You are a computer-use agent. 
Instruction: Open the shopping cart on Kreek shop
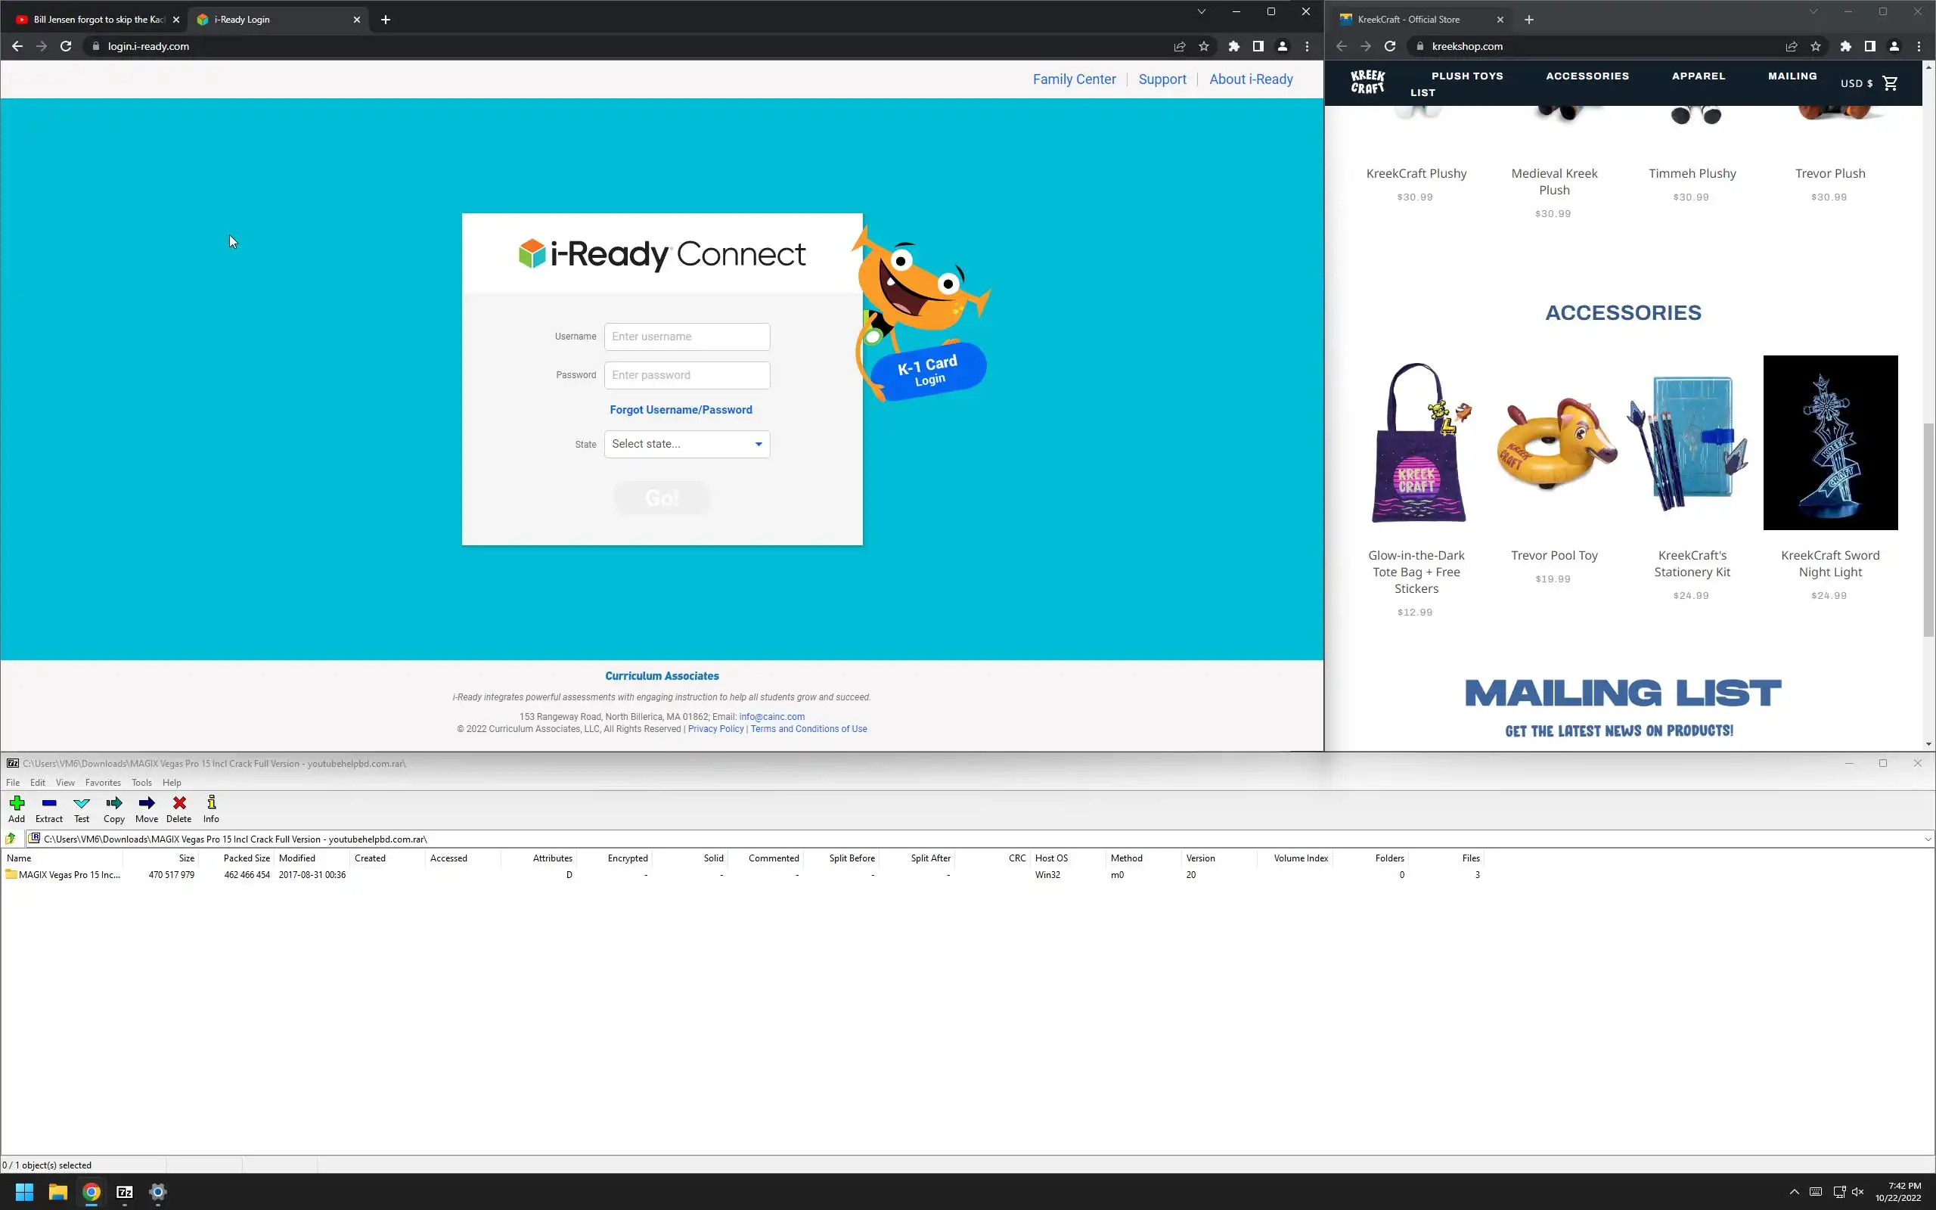[1891, 83]
